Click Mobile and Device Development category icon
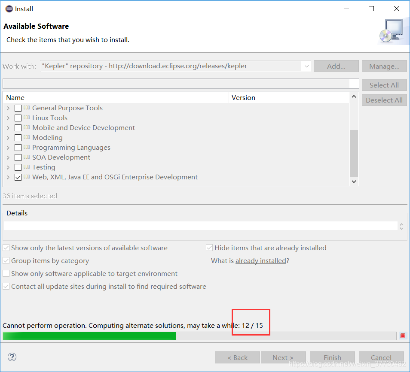Screen dimensions: 410x372 click(27, 127)
